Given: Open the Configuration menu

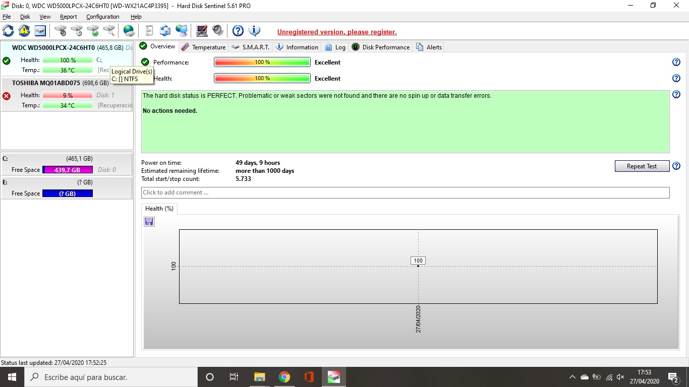Looking at the screenshot, I should coord(102,17).
